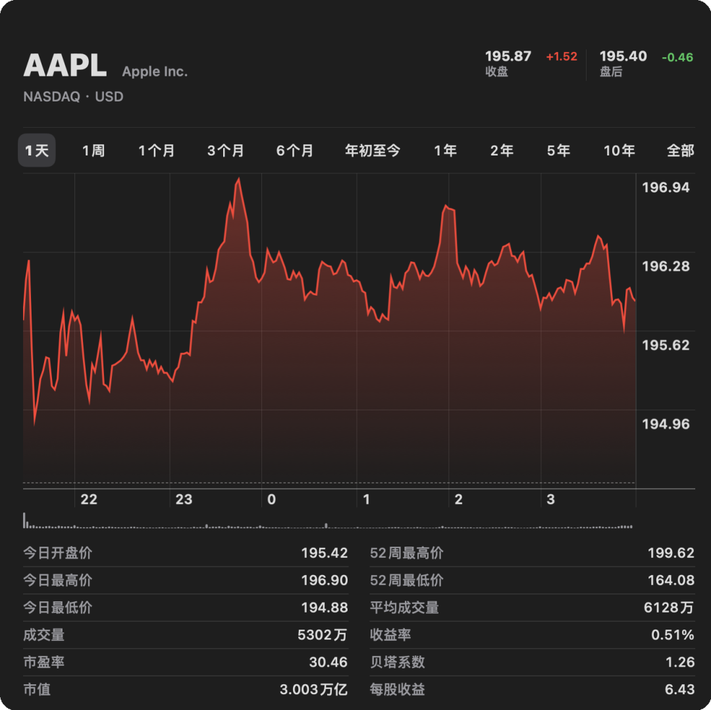Click the 收盘 label
This screenshot has height=710, width=711.
click(496, 72)
